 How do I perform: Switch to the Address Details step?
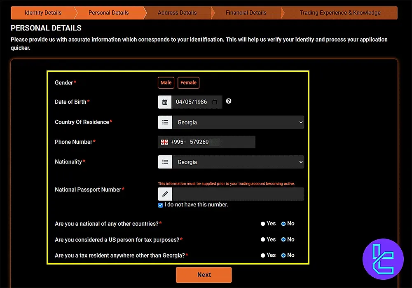[x=177, y=13]
